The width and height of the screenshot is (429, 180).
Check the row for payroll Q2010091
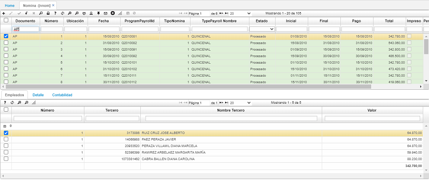point(6,49)
